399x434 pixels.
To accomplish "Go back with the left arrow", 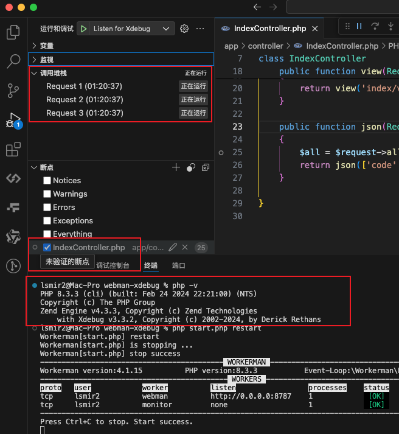I will pos(257,7).
